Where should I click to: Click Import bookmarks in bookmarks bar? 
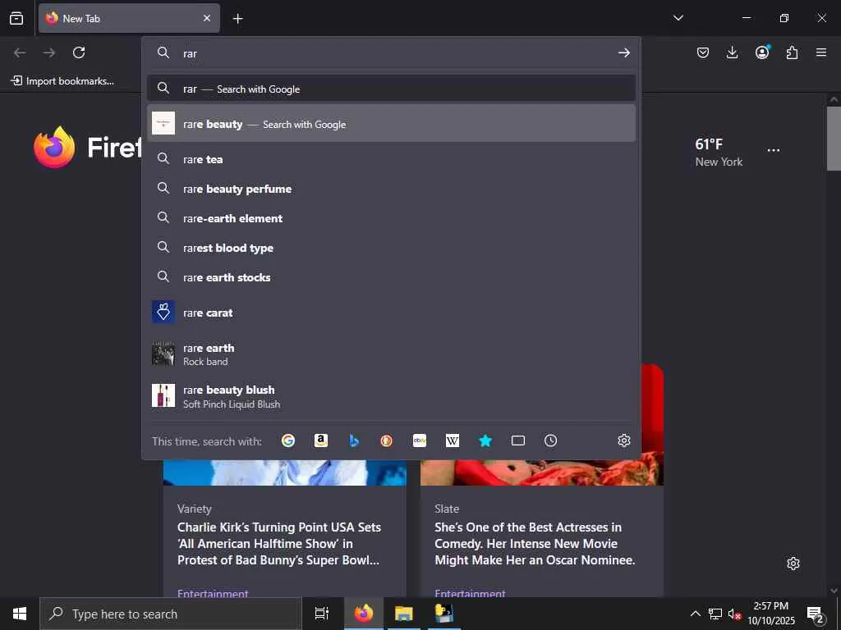coord(62,81)
